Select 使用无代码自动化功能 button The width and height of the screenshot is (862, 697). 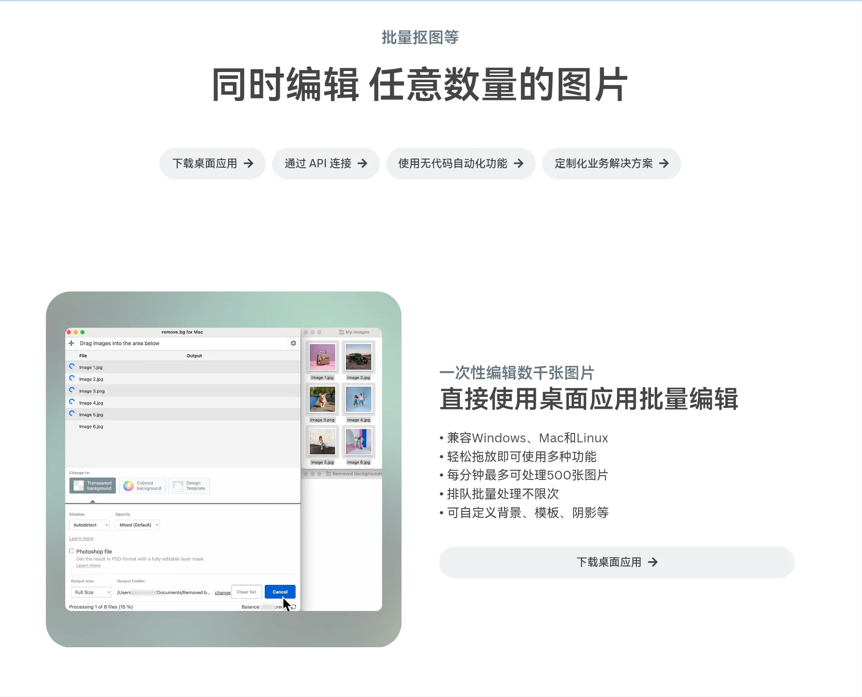click(460, 163)
